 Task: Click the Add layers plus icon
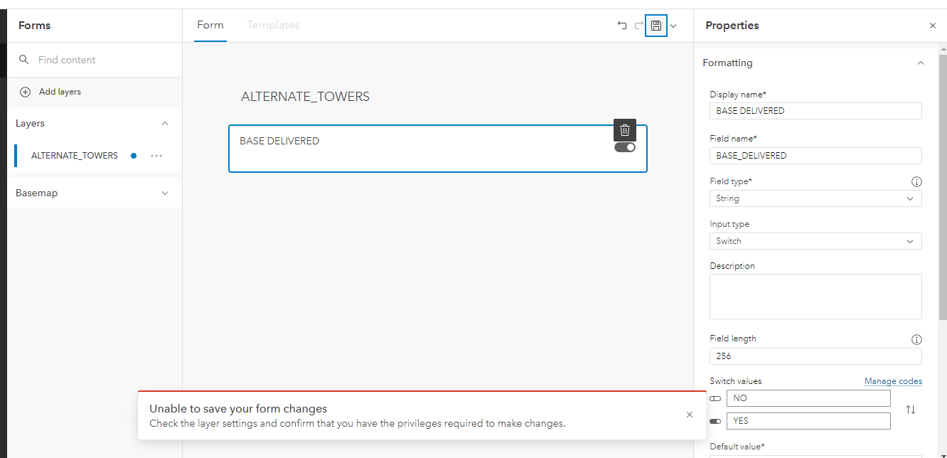[26, 92]
